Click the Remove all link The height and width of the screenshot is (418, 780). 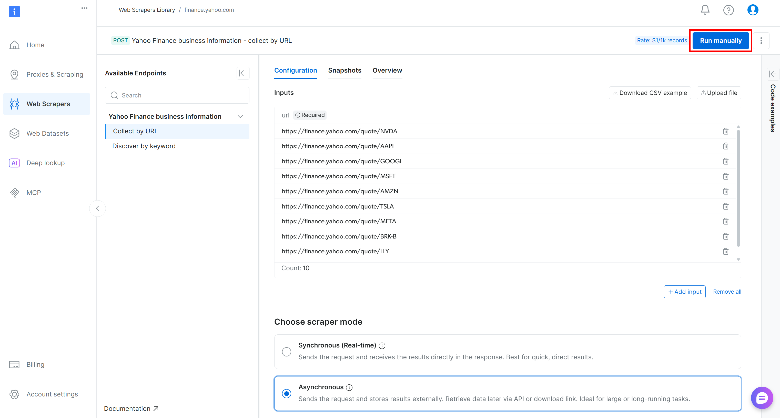pyautogui.click(x=727, y=292)
